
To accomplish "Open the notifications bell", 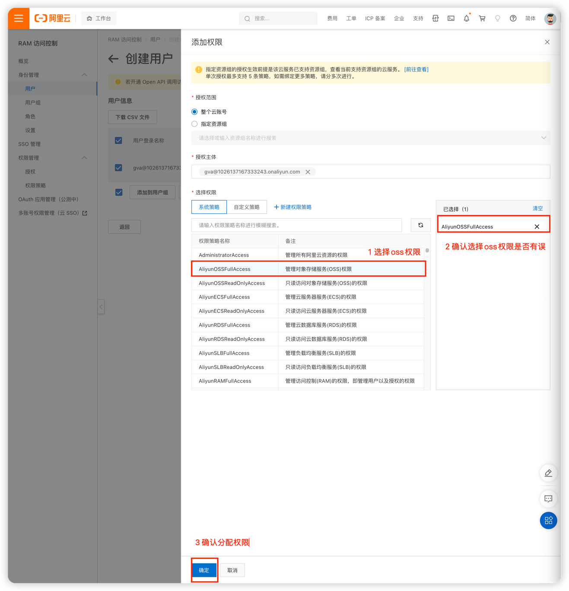I will (x=466, y=19).
